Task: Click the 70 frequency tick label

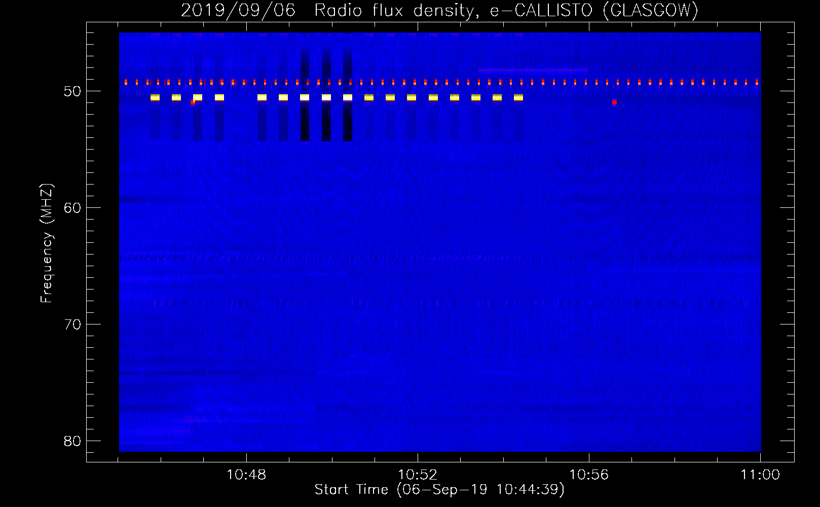Action: 72,324
